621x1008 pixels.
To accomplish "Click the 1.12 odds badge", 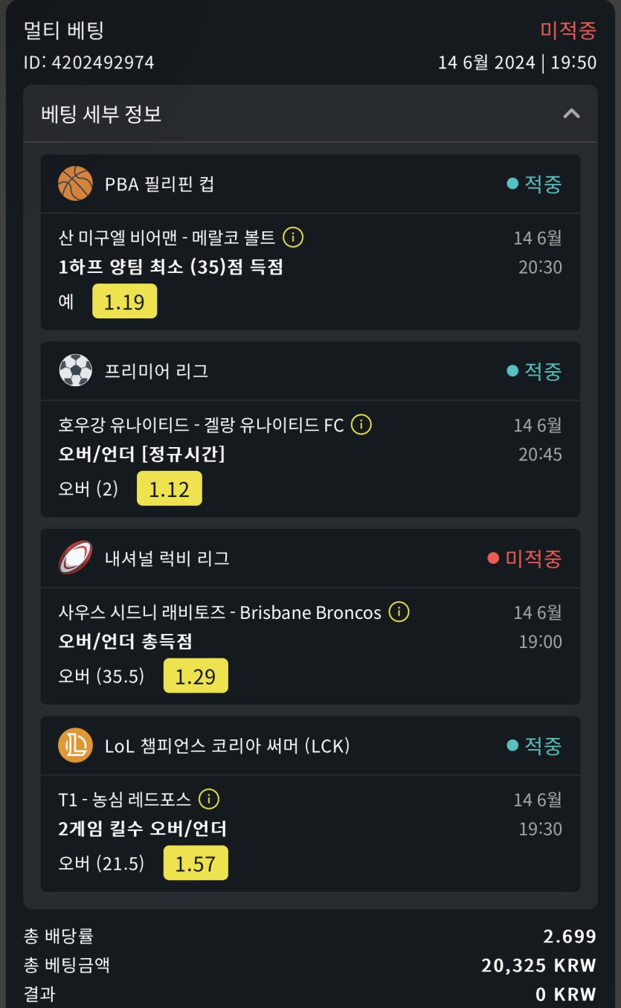I will pos(169,489).
